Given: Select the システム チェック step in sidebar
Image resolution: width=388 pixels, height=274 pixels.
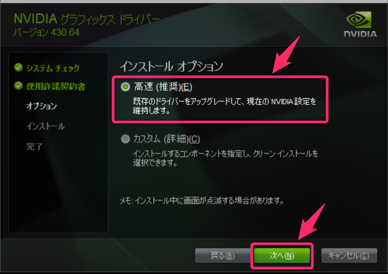Looking at the screenshot, I should tap(53, 68).
